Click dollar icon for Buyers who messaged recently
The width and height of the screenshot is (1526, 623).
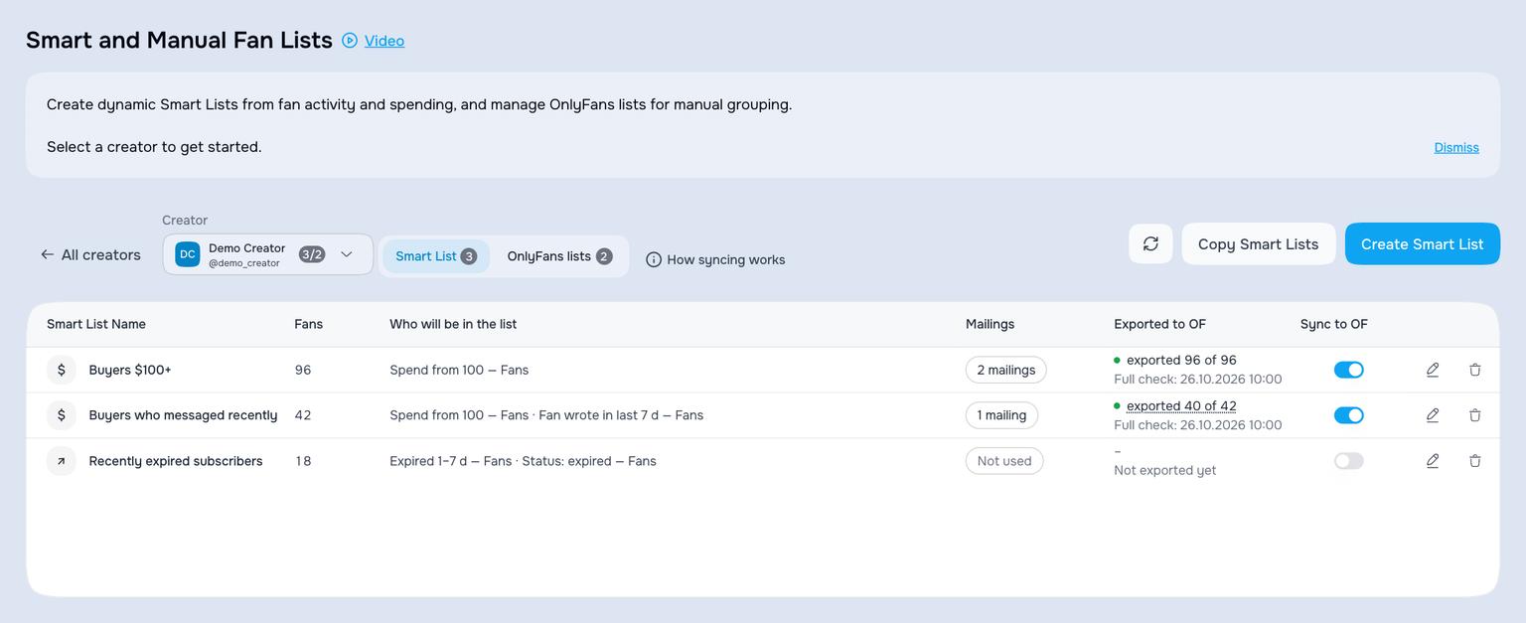click(62, 415)
